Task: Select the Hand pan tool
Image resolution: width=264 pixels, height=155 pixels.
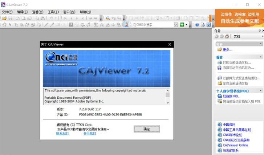Action: (4, 25)
